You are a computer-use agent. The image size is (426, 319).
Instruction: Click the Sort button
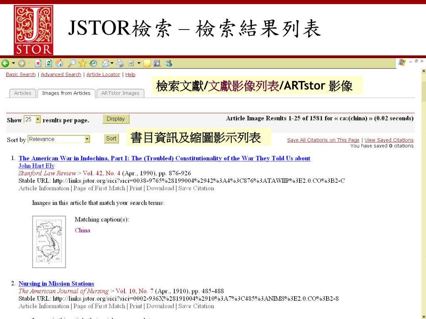111,139
